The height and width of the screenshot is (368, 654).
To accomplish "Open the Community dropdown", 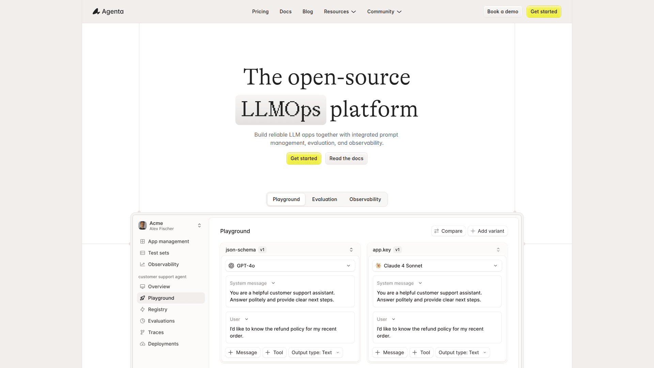I will (x=384, y=12).
